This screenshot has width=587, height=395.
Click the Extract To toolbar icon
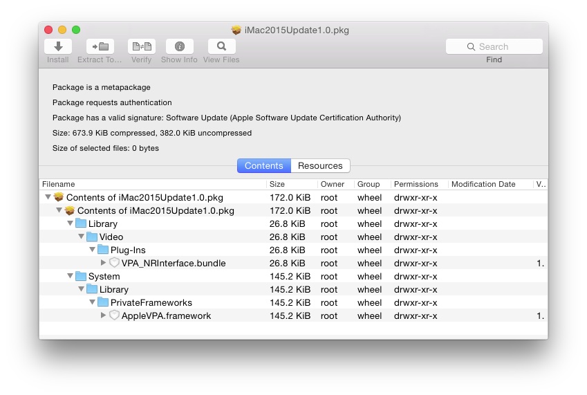click(100, 46)
